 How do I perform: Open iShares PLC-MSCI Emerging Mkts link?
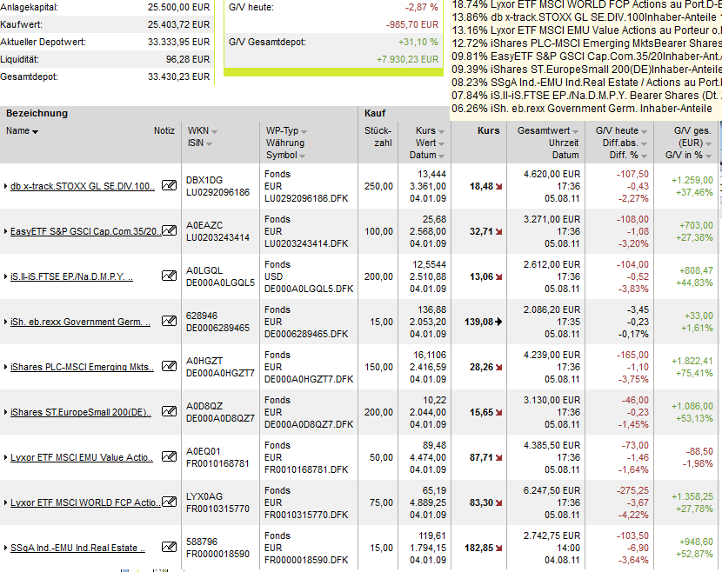[x=82, y=367]
